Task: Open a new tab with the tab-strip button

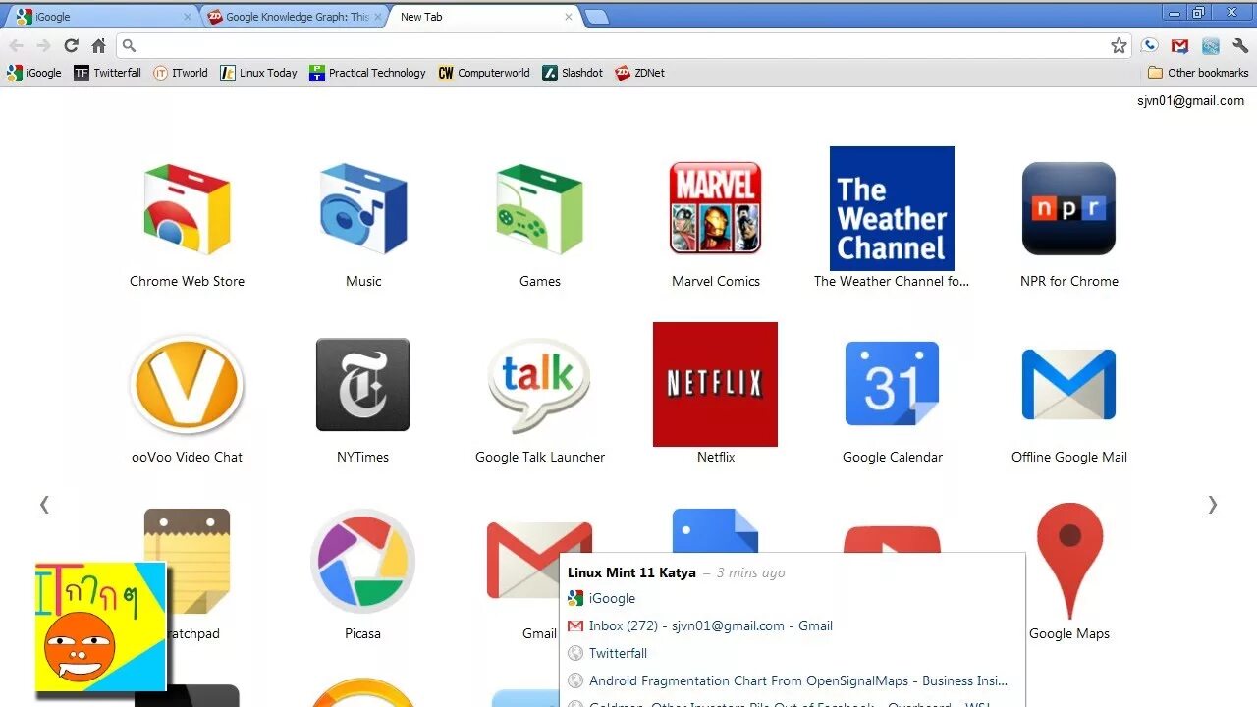Action: (596, 17)
